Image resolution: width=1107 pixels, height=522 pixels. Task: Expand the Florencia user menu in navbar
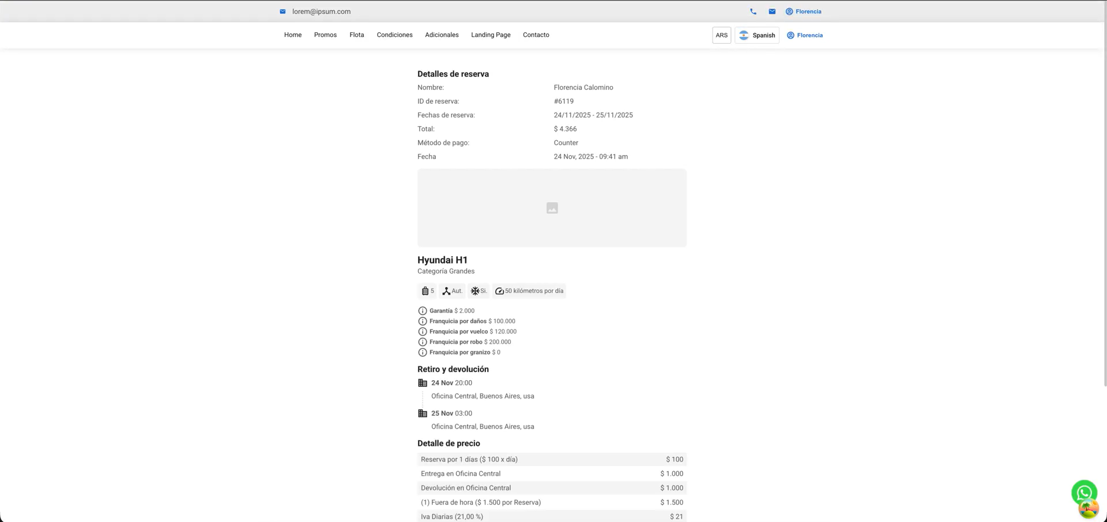[x=805, y=35]
